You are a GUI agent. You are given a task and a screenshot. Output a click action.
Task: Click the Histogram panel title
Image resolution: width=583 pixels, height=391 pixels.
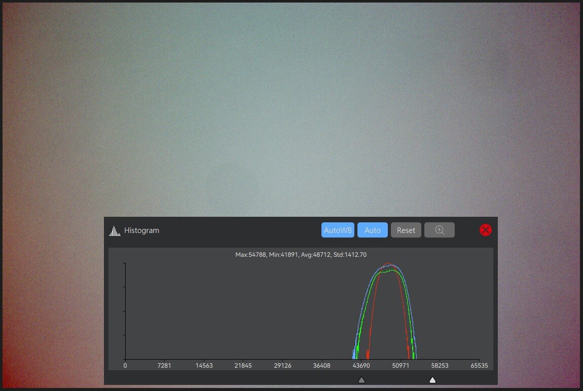[141, 230]
